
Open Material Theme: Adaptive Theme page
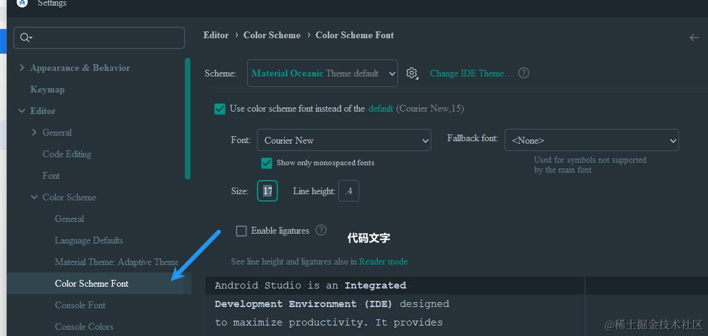(x=116, y=262)
